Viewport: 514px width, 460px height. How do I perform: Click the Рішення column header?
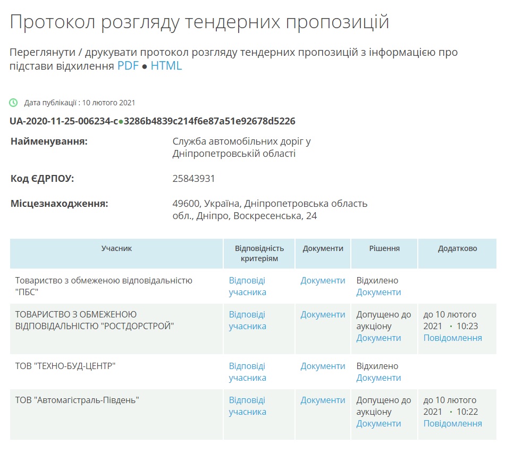[x=384, y=248]
